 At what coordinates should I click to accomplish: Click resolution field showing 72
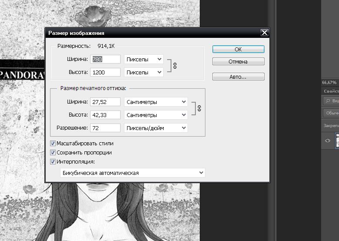click(x=105, y=128)
